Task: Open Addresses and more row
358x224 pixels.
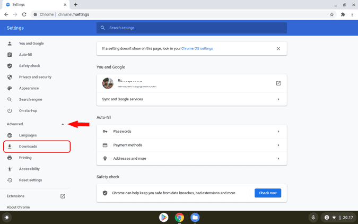Action: point(191,159)
